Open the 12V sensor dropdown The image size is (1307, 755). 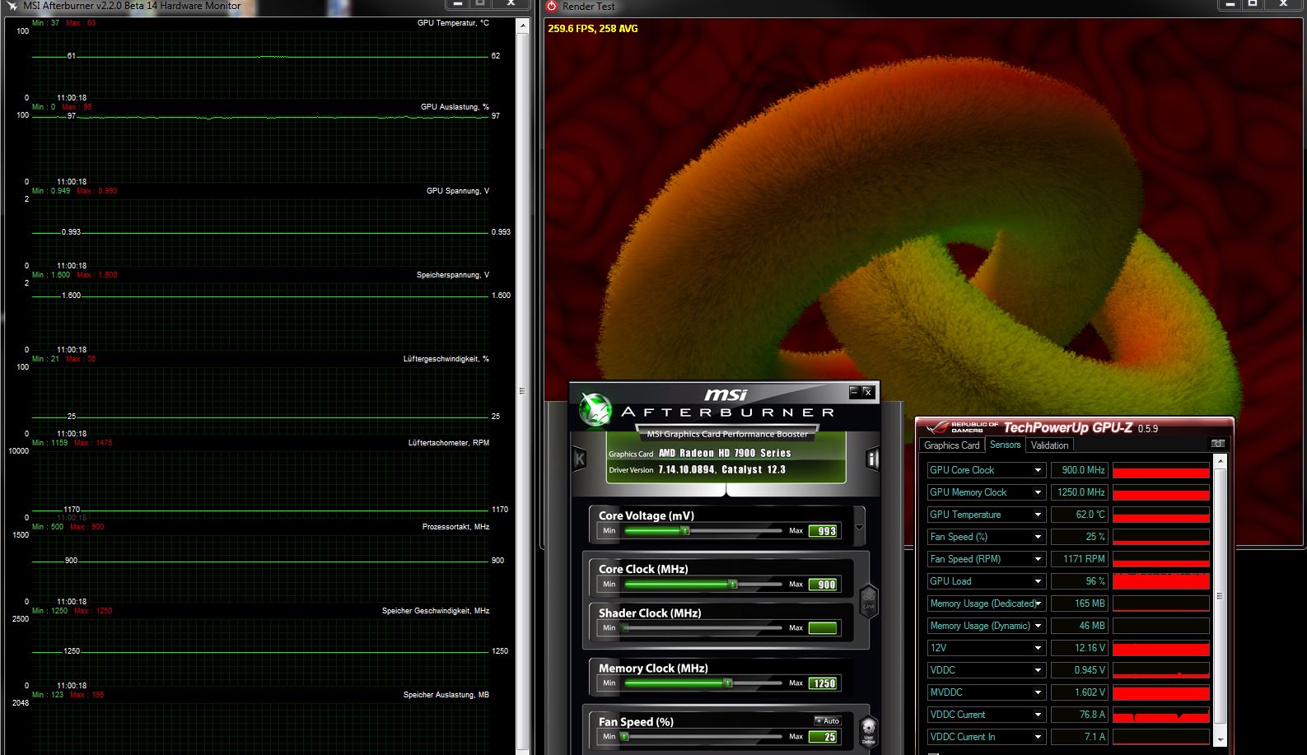[1038, 648]
